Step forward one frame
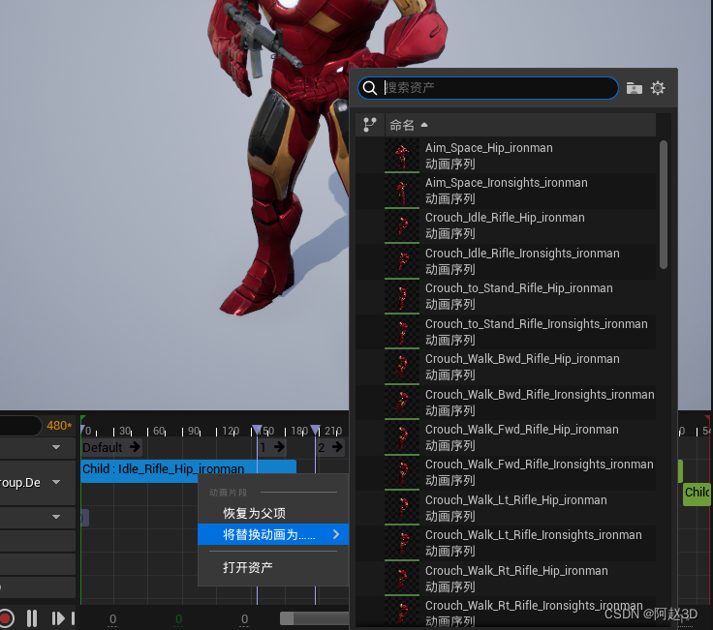This screenshot has width=713, height=630. 58,618
